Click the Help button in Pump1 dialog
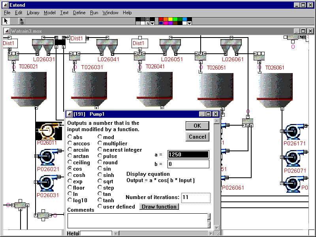 73,233
